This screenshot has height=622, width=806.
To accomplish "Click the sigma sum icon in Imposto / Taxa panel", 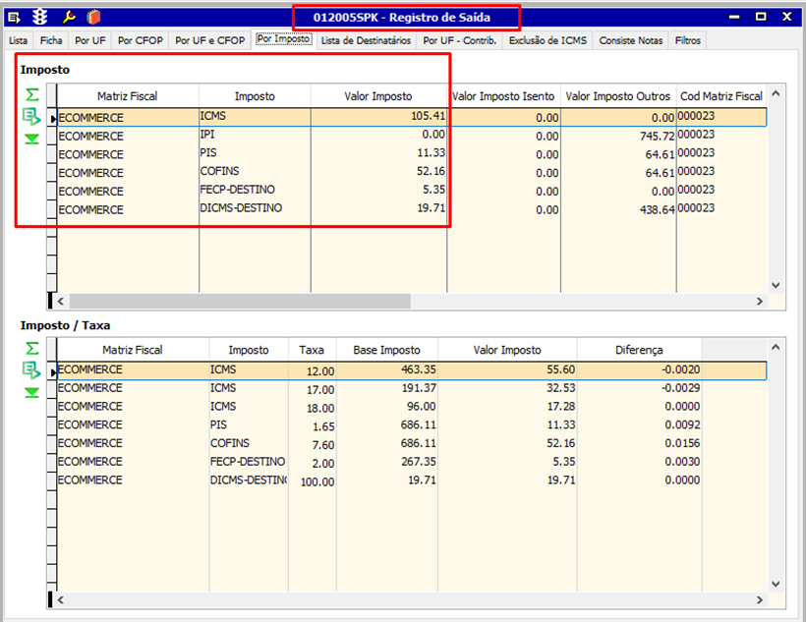I will tap(32, 348).
